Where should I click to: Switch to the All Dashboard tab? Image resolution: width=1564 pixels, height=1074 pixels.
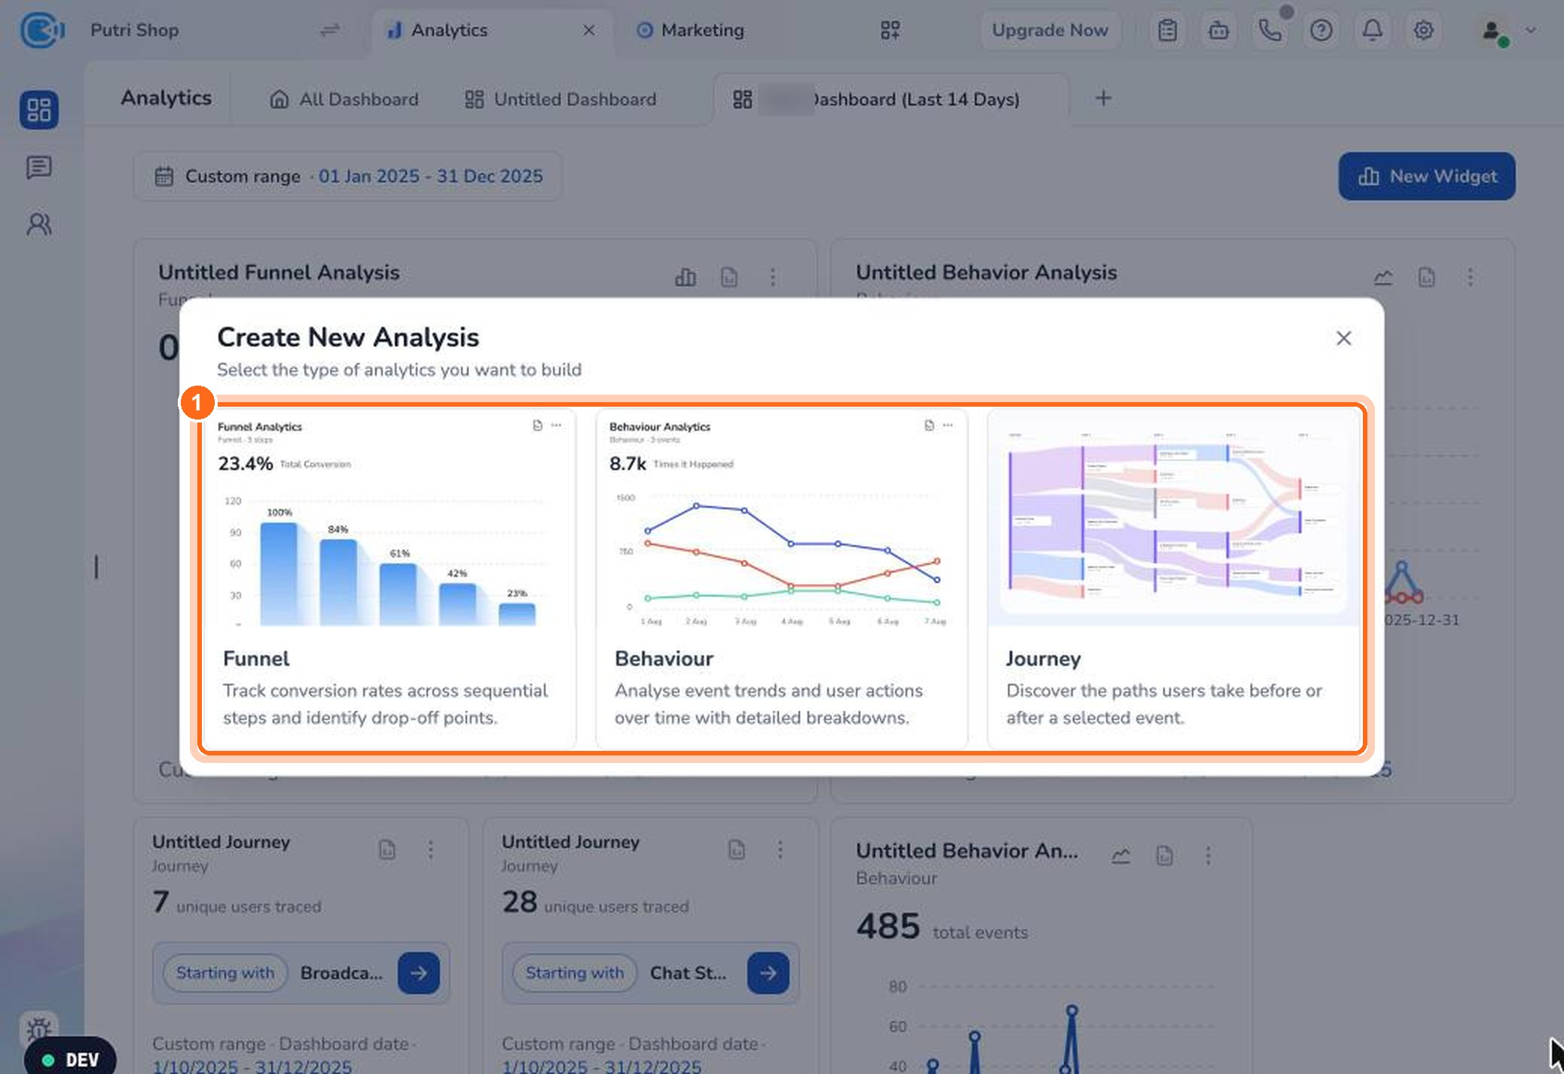coord(344,99)
